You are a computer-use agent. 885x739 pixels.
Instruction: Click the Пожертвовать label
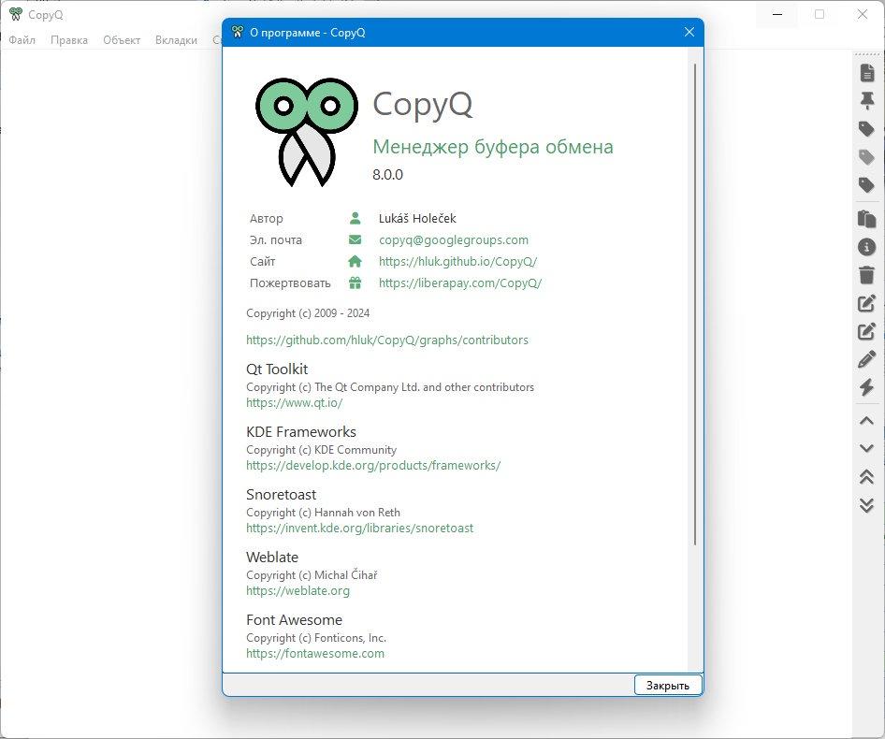point(290,283)
